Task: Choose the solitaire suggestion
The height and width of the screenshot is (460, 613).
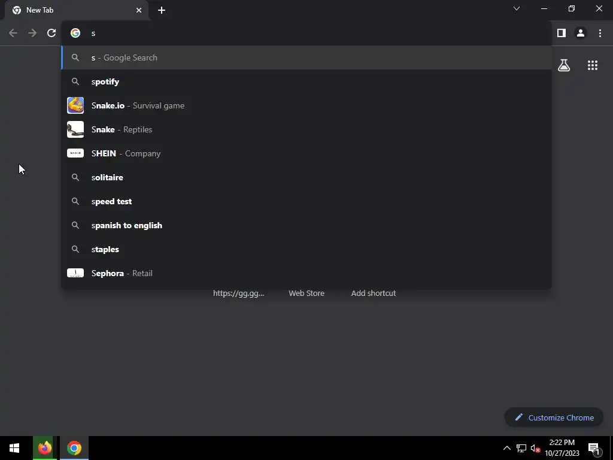Action: [307, 177]
